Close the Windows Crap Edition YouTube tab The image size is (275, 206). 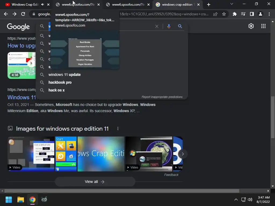point(48,5)
